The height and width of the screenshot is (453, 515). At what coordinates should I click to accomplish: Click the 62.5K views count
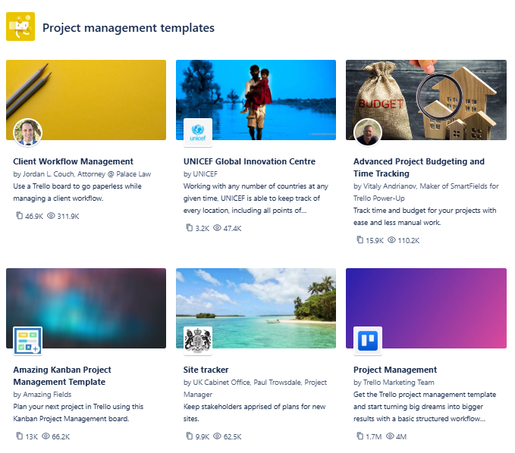(x=232, y=436)
